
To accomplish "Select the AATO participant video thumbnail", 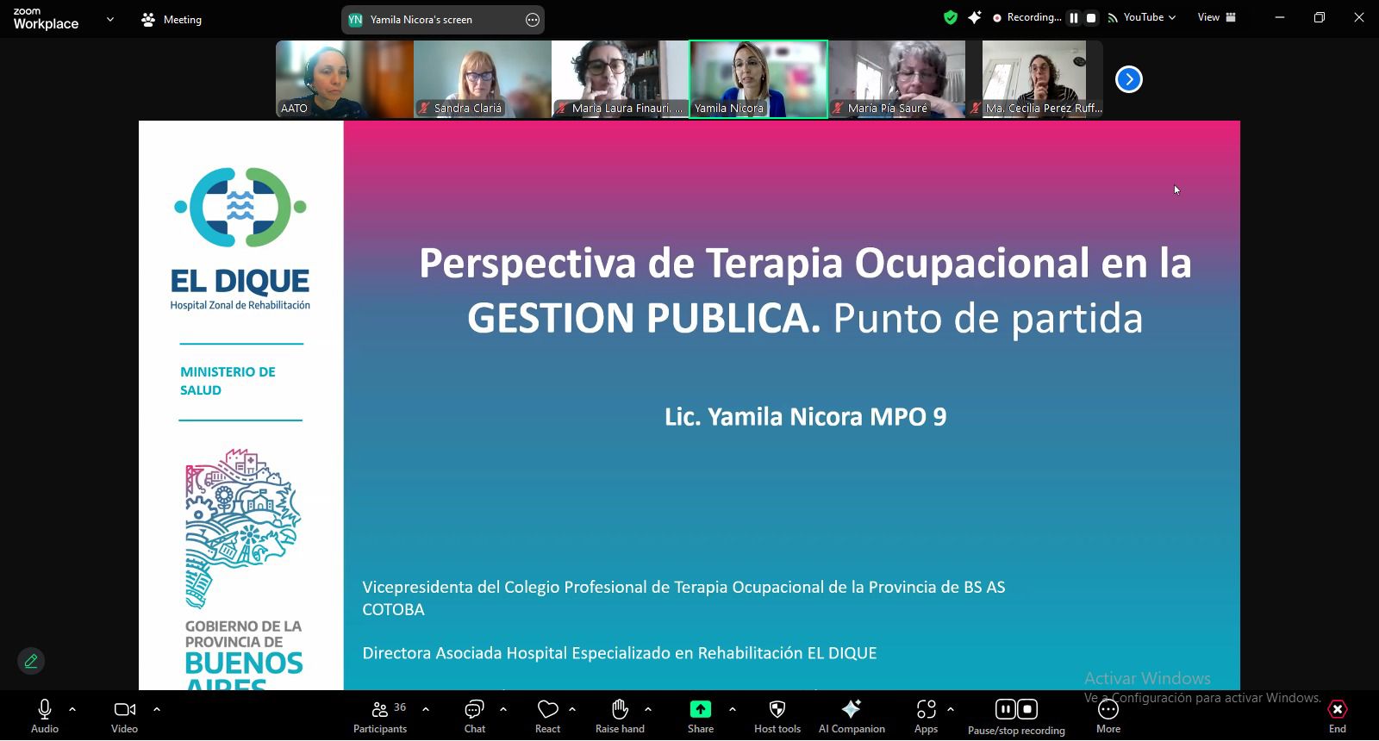I will click(x=345, y=79).
